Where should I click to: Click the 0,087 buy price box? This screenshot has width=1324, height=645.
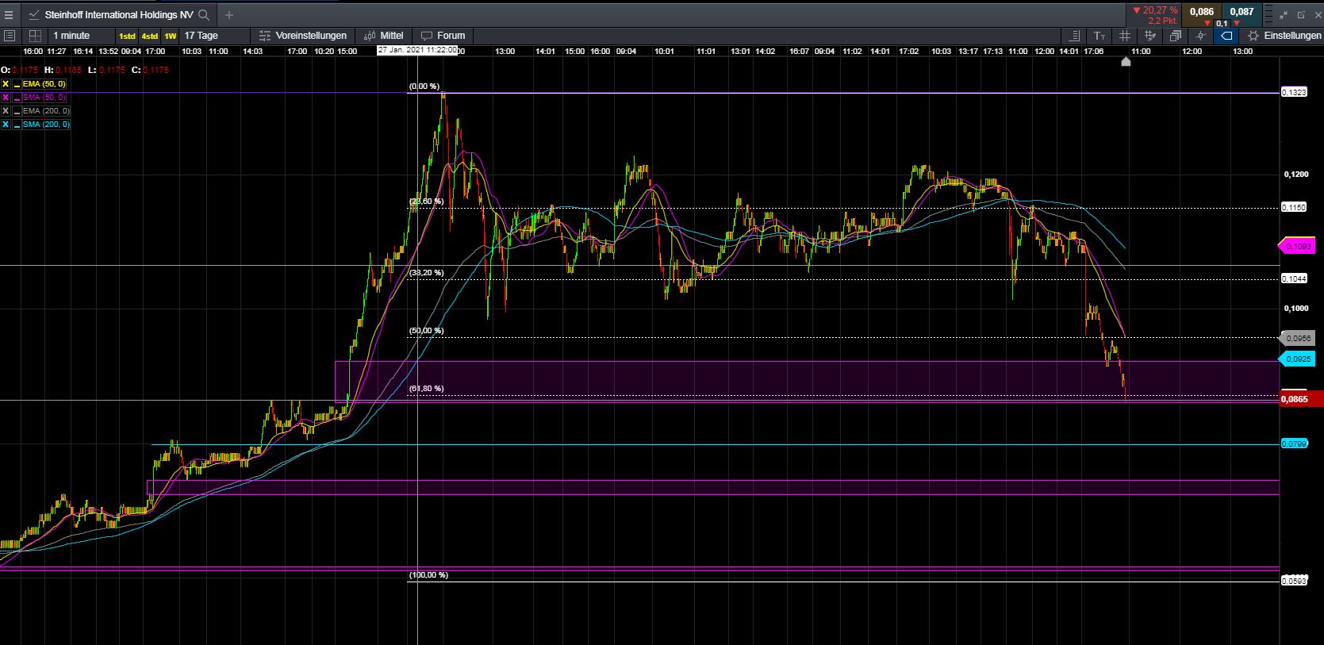point(1241,12)
